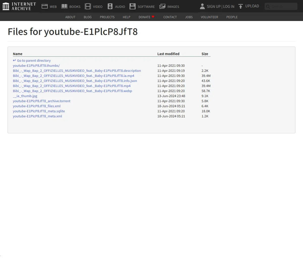Open the Video filmstrip icon
The image size is (303, 258).
coord(88,6)
